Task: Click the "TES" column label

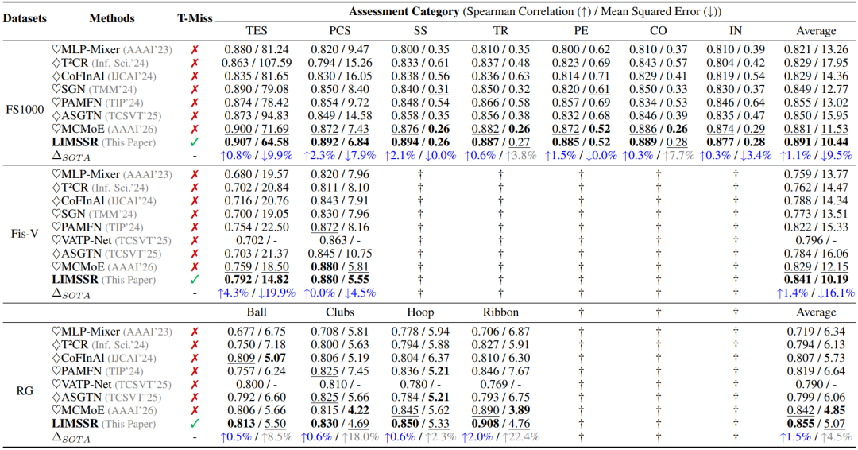Action: pos(257,31)
